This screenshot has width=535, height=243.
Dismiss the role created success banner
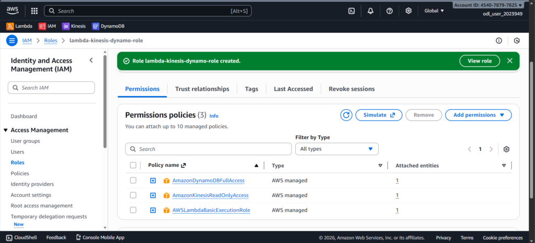(x=509, y=61)
